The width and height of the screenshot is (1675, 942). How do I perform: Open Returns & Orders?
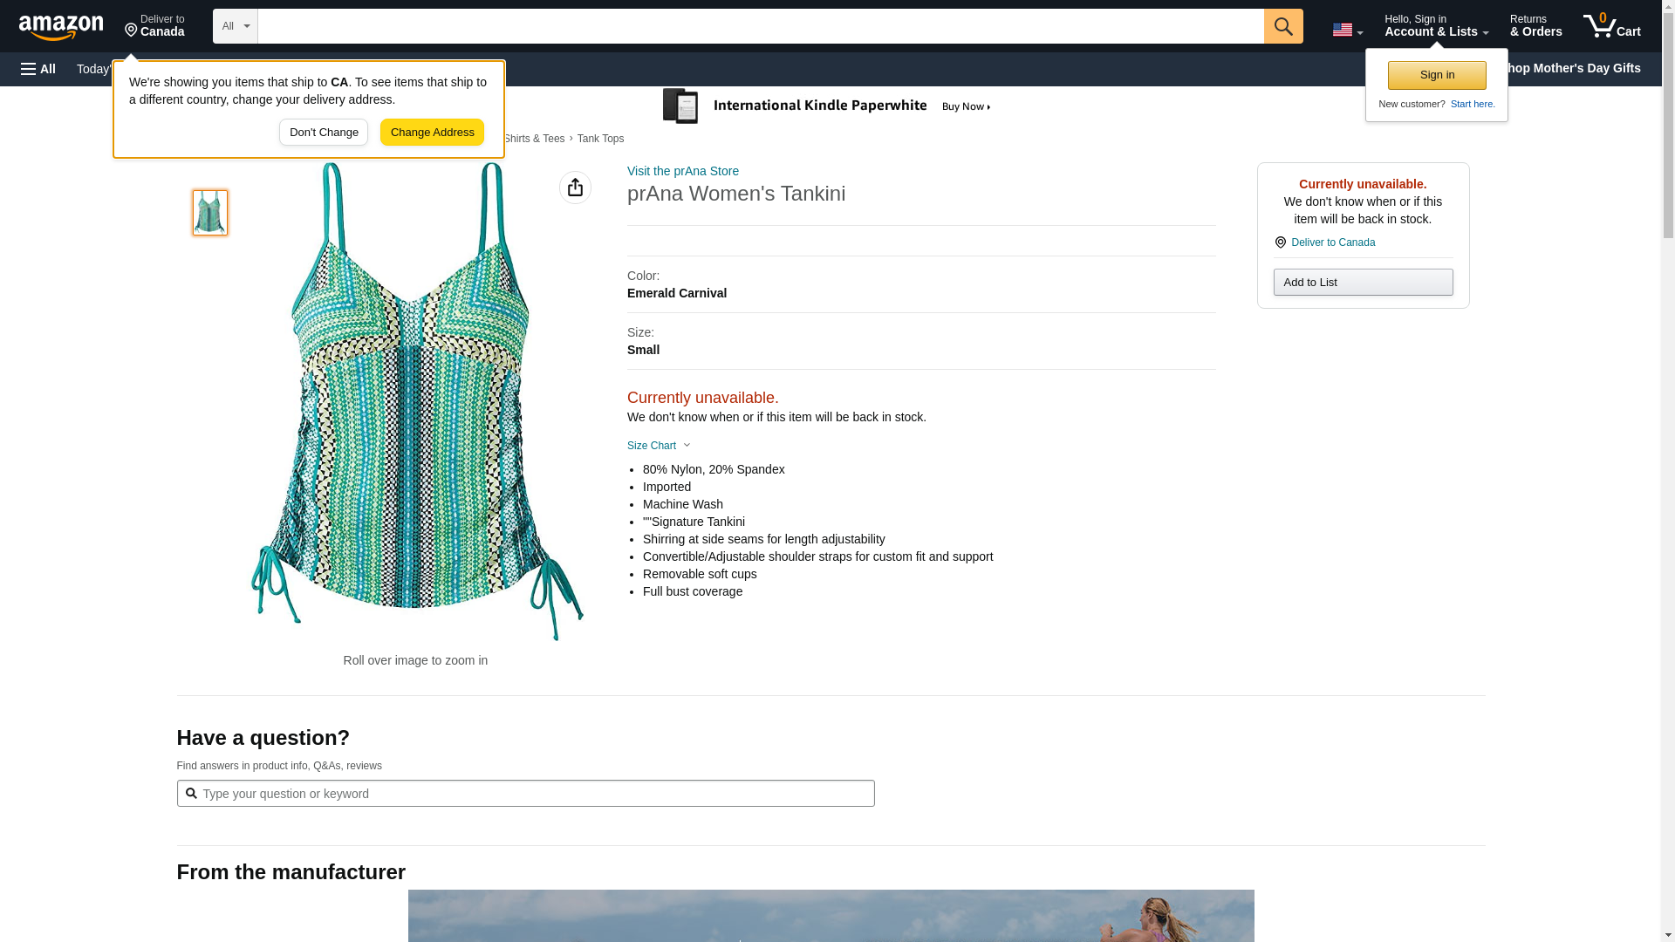click(x=1535, y=26)
